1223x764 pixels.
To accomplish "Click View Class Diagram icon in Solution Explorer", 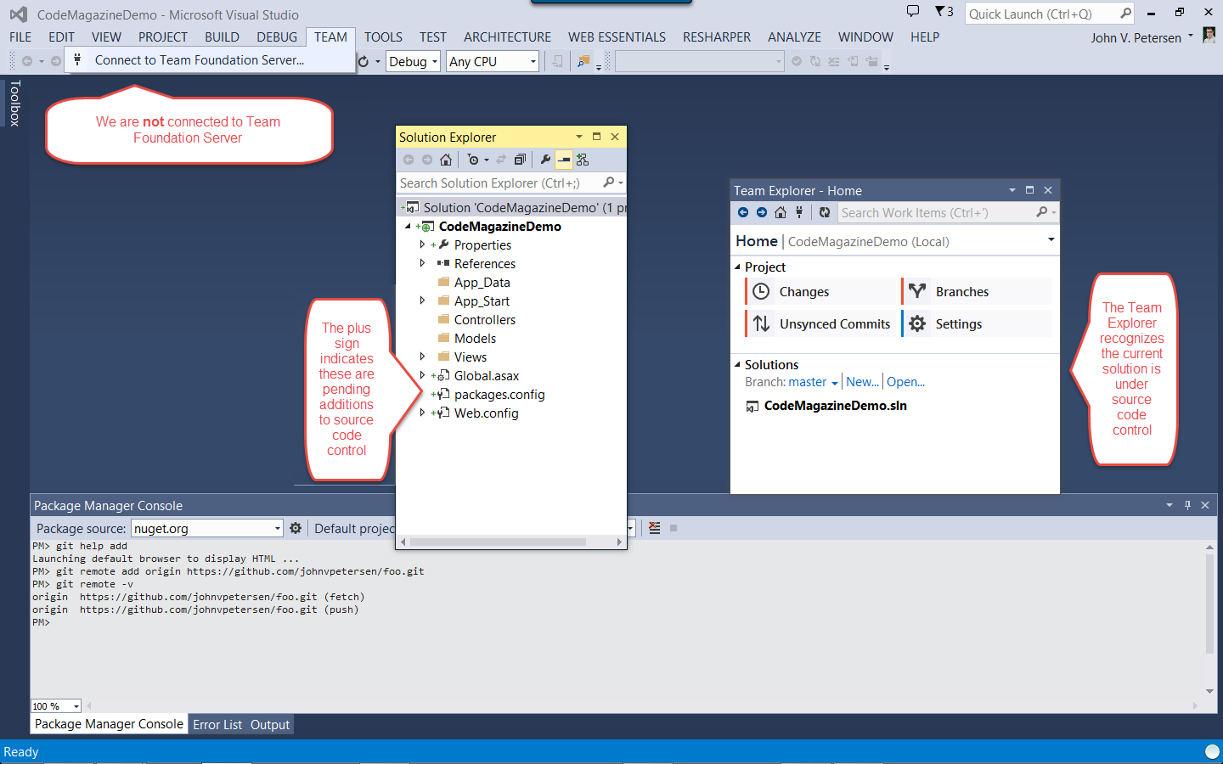I will point(583,160).
